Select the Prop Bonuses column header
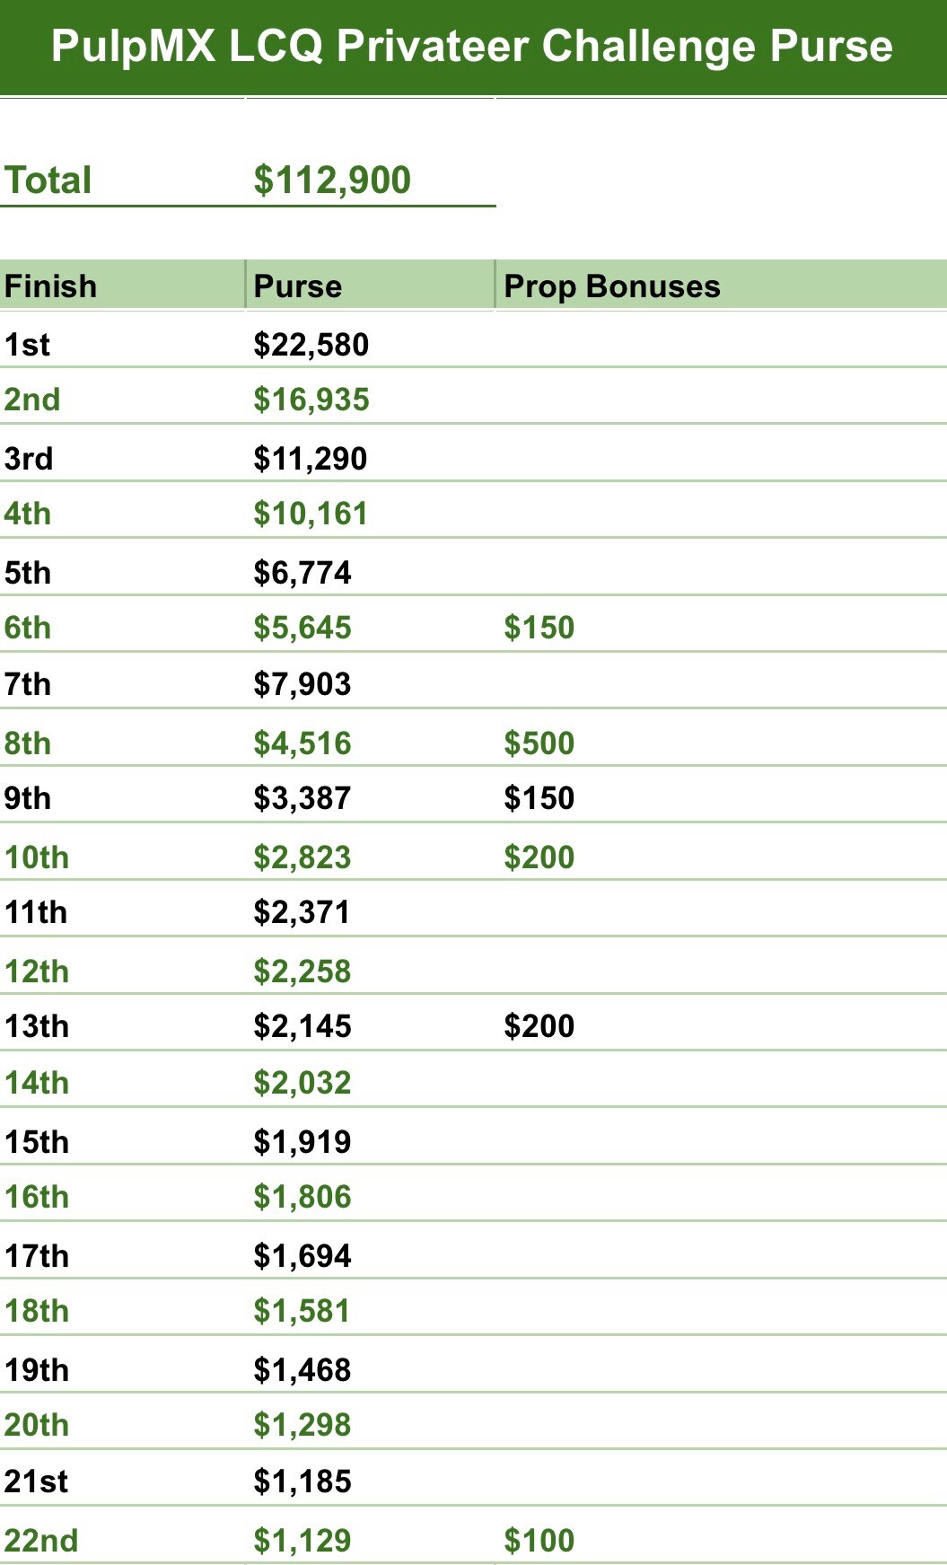Screen dimensions: 947x1565 pyautogui.click(x=612, y=286)
